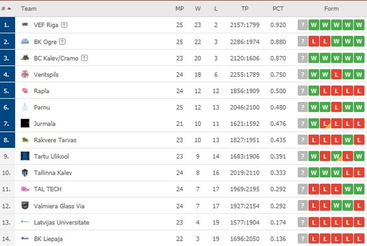Click the grey question mark form box for Parnu
Screen dimensions: 367x246
[302, 107]
